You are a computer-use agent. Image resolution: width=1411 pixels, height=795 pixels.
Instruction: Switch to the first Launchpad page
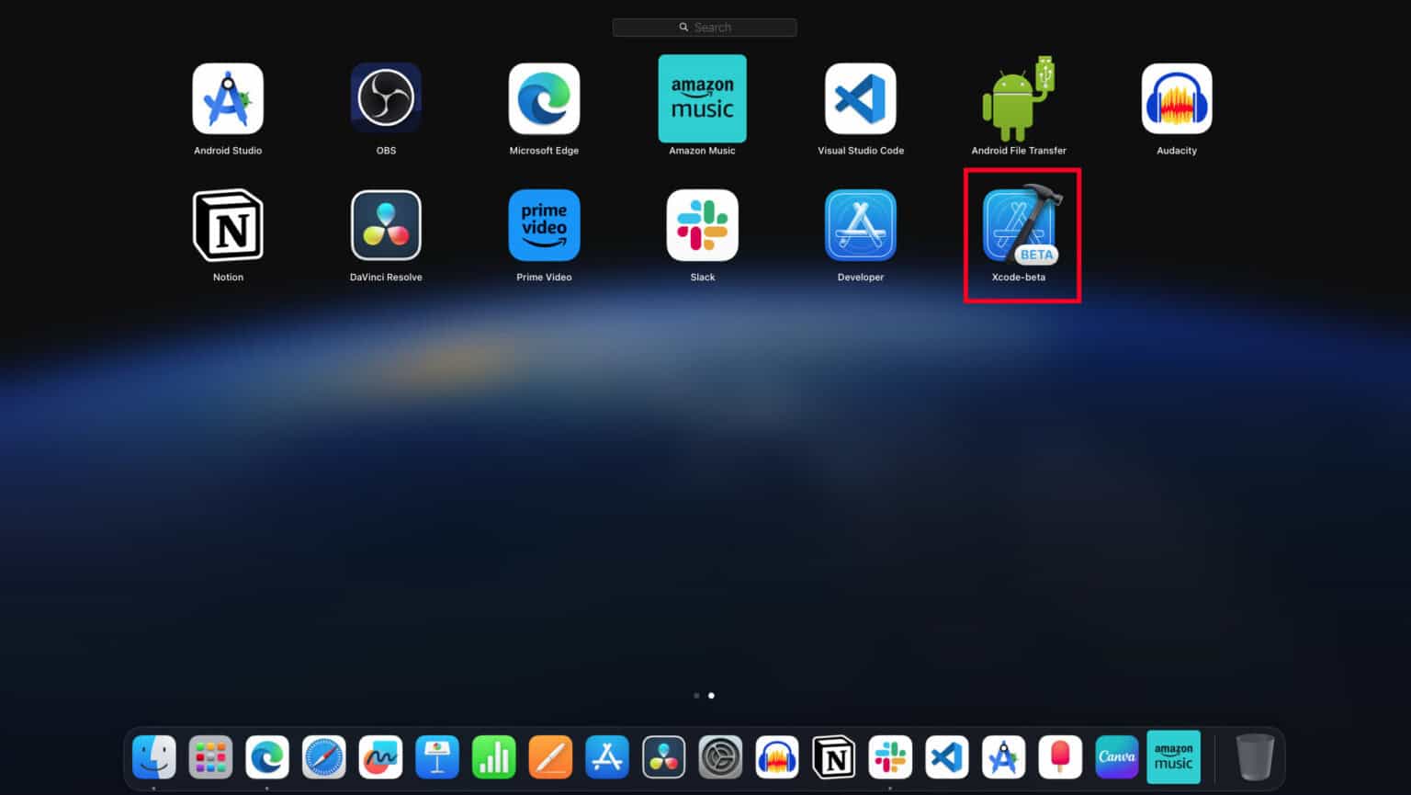pyautogui.click(x=696, y=696)
